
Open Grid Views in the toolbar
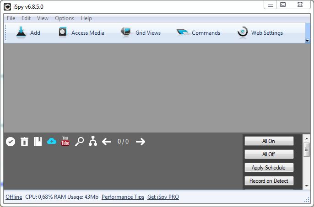(141, 32)
